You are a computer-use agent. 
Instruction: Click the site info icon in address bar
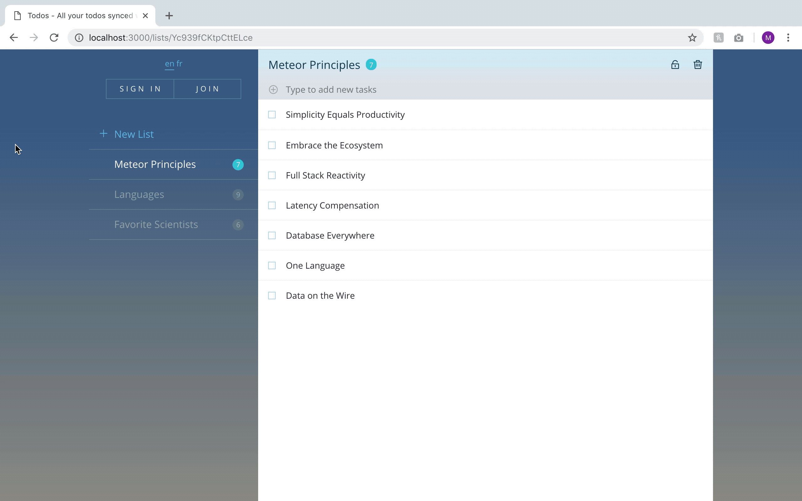[x=79, y=38]
